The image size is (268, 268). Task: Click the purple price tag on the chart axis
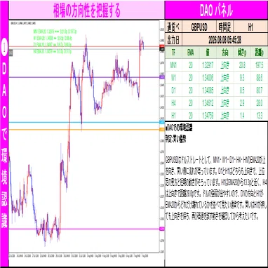click(x=161, y=77)
